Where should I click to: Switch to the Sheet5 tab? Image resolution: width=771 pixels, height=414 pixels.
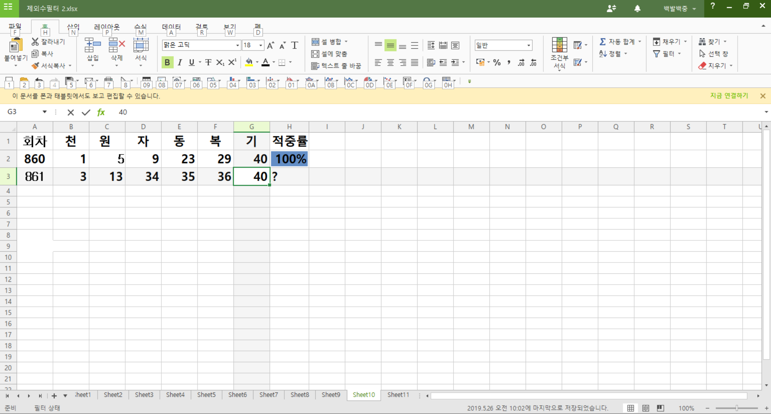click(x=206, y=395)
